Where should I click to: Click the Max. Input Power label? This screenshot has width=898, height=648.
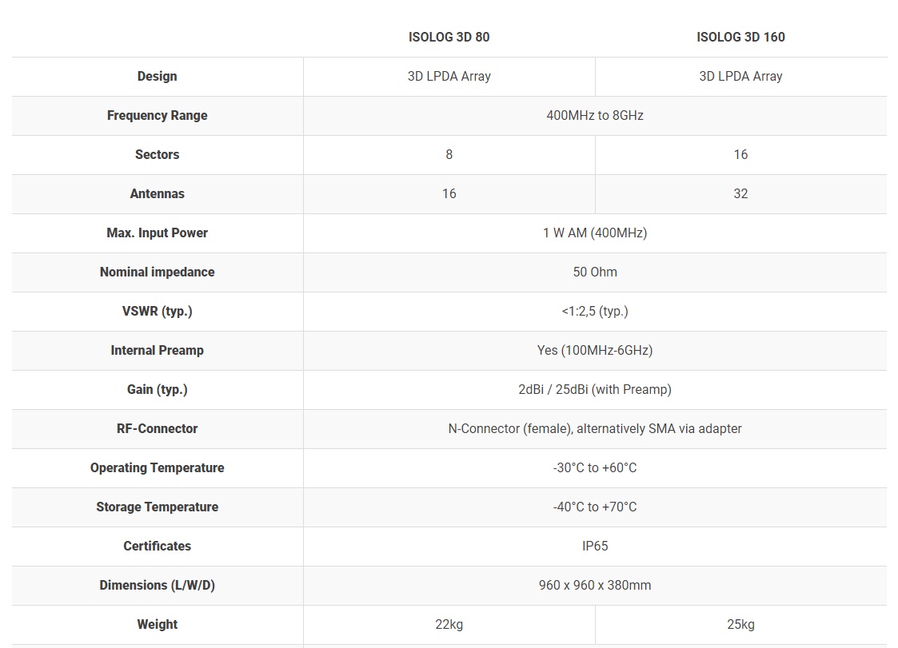point(157,233)
